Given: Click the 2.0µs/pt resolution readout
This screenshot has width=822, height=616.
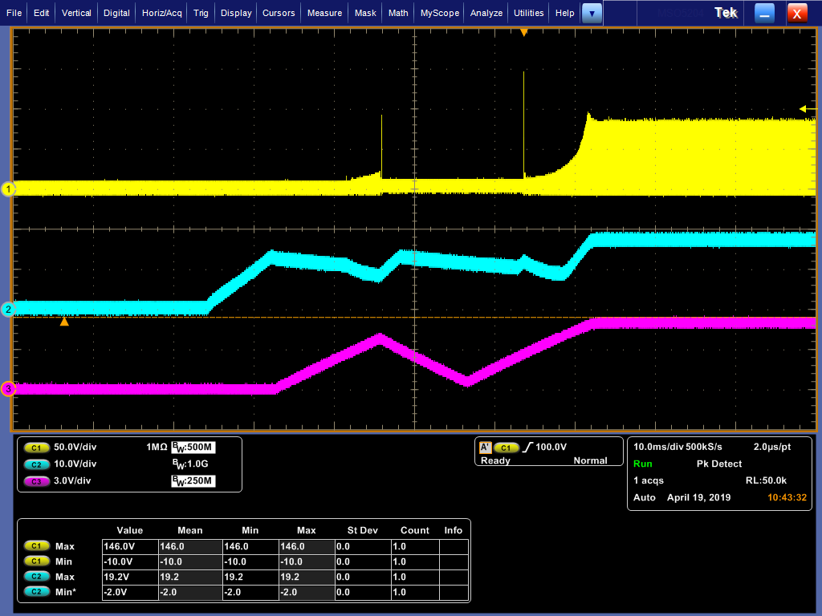Looking at the screenshot, I should pyautogui.click(x=772, y=448).
